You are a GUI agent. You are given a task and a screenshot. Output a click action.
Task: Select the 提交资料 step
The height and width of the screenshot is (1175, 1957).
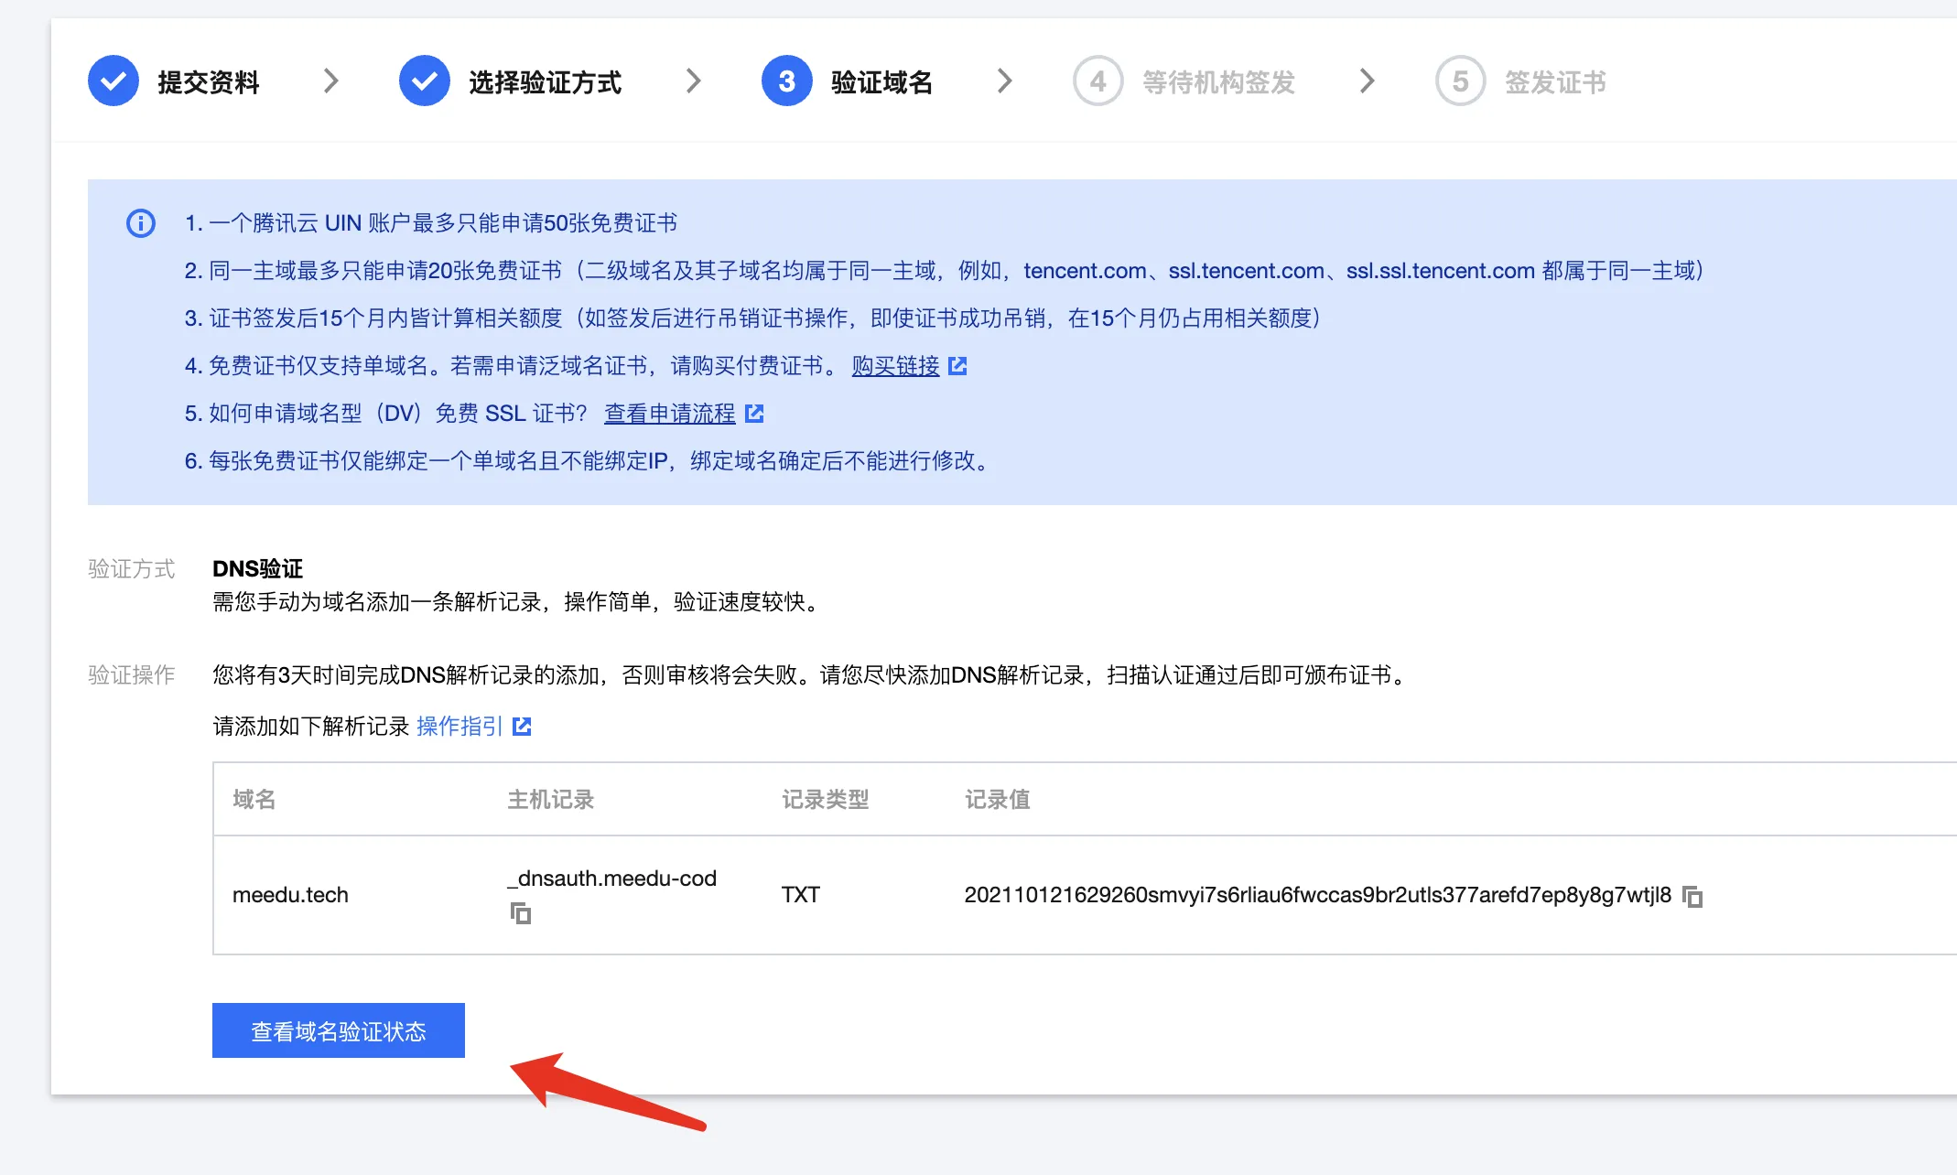click(174, 81)
